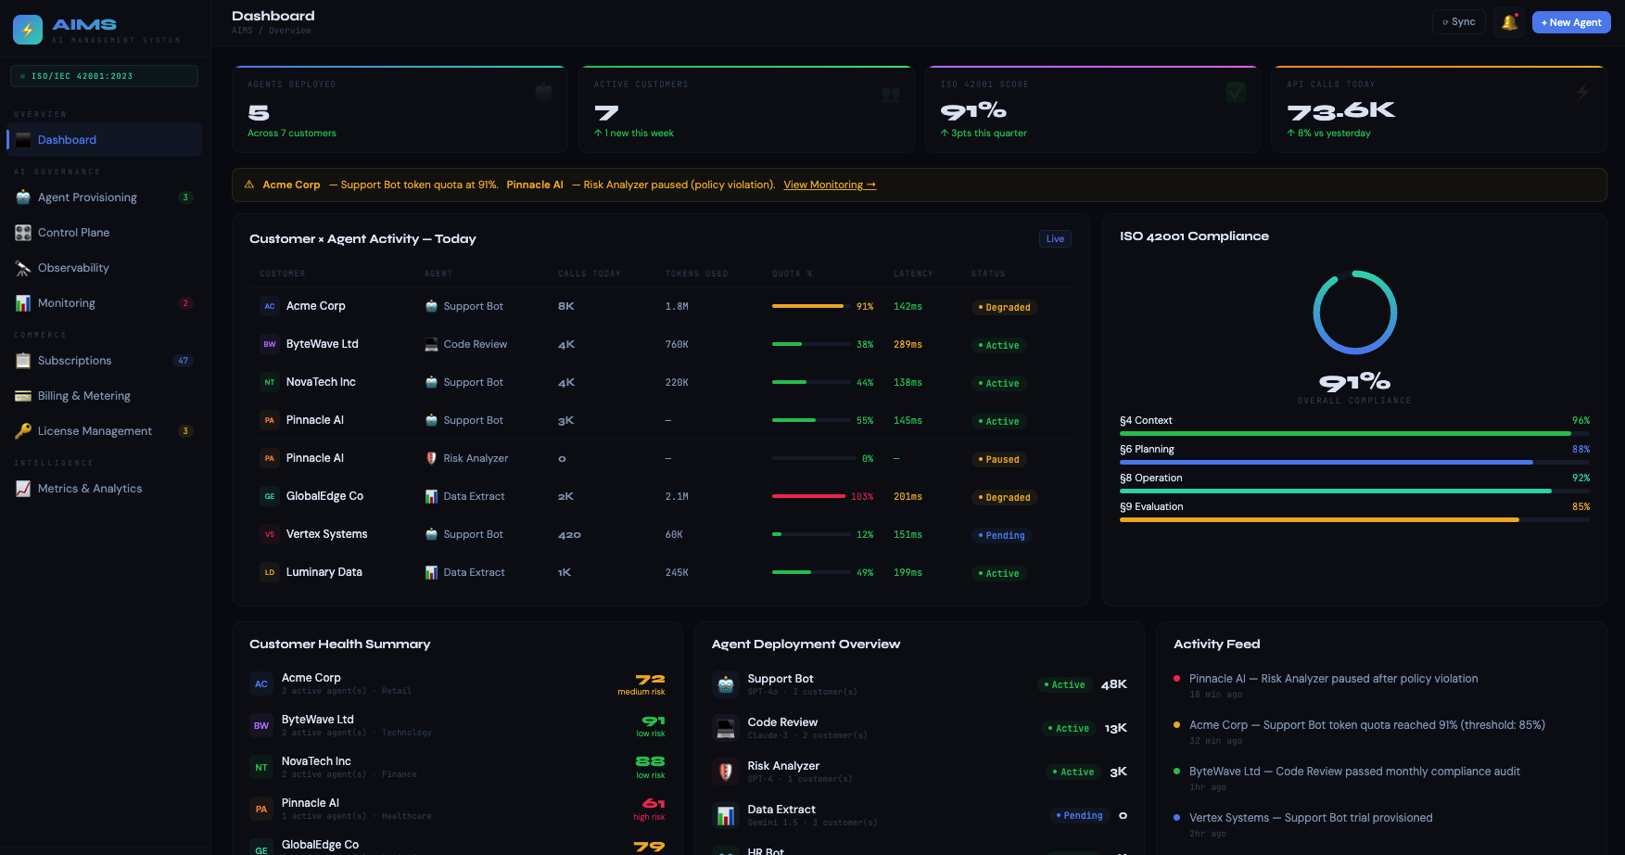Image resolution: width=1625 pixels, height=855 pixels.
Task: Click the §9 Evaluation compliance bar
Action: tap(1354, 519)
